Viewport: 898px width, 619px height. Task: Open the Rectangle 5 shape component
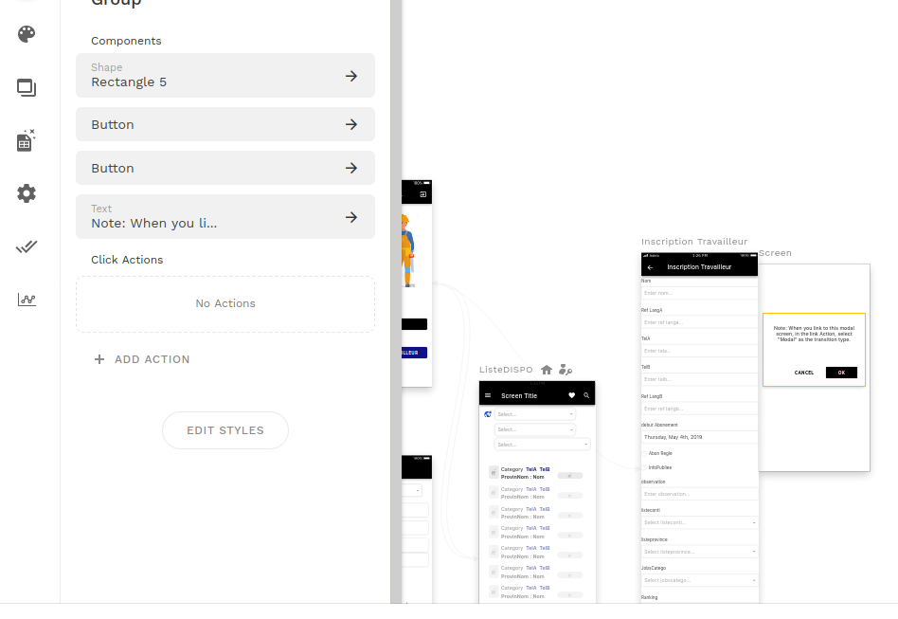point(225,75)
